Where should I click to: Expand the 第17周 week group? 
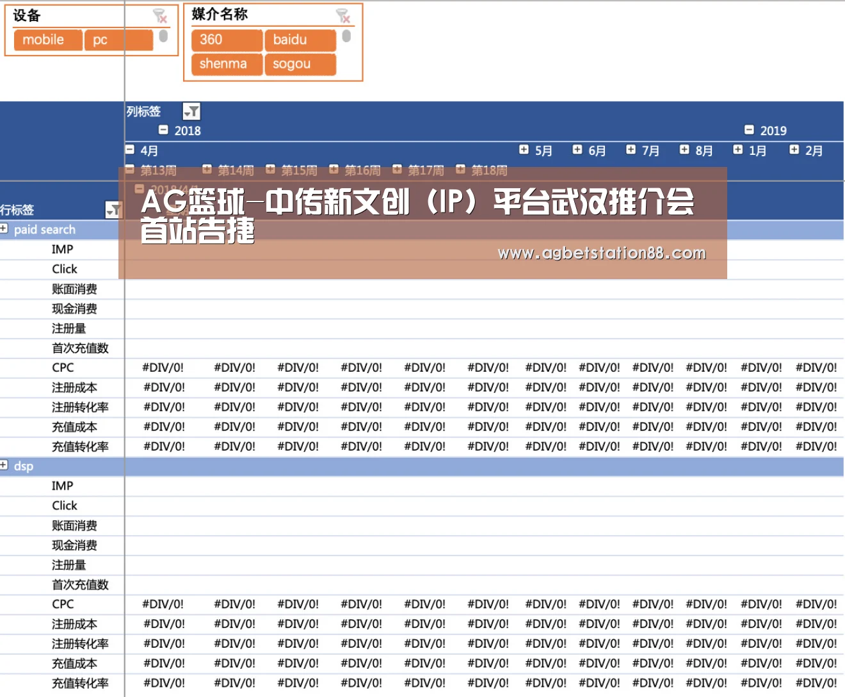point(397,169)
